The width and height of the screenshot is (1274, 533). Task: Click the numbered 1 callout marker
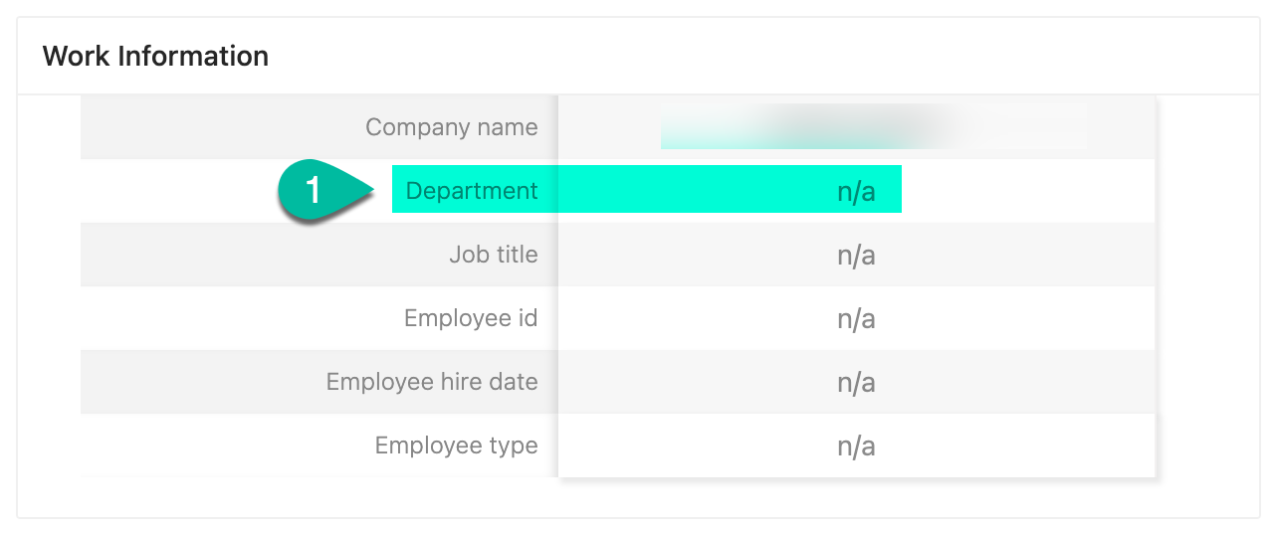pos(315,190)
